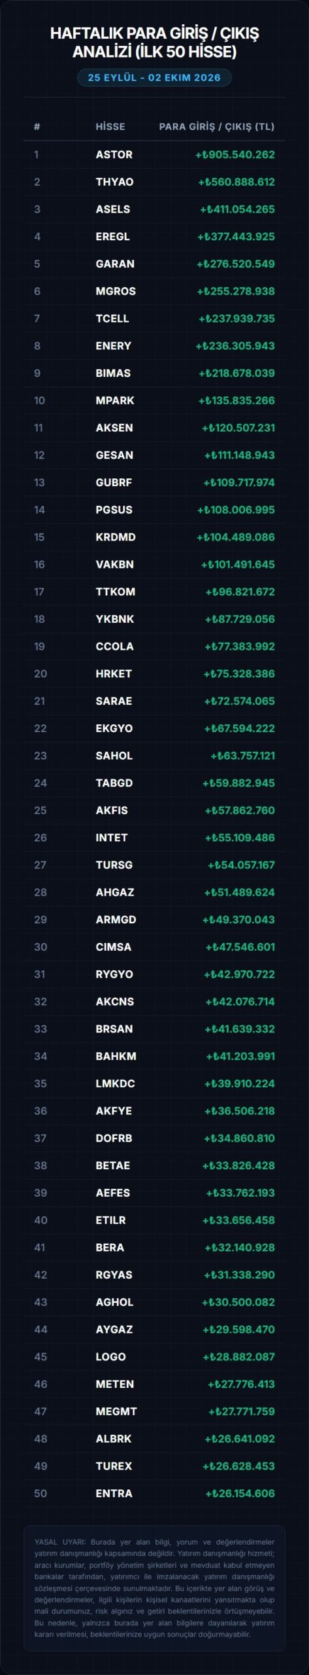This screenshot has height=1675, width=309.
Task: Select the AEFES ticker
Action: pyautogui.click(x=113, y=1193)
